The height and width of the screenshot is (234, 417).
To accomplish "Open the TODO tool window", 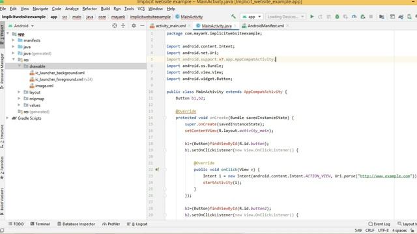I will click(16, 224).
